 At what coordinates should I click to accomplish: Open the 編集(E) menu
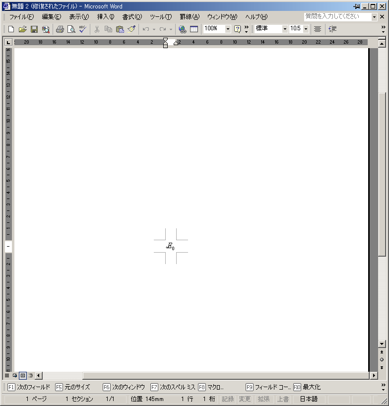(x=52, y=17)
